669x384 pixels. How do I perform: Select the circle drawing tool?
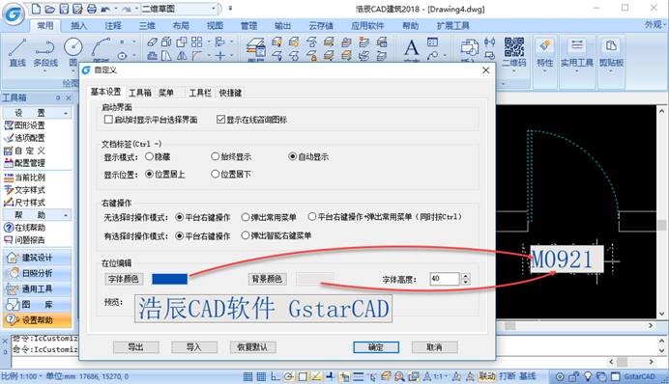click(x=73, y=47)
